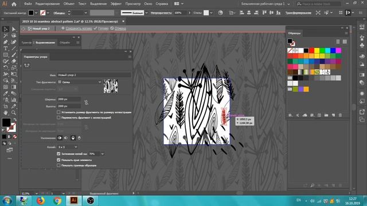
Task: Open the Редактирование menu
Action: (x=48, y=4)
